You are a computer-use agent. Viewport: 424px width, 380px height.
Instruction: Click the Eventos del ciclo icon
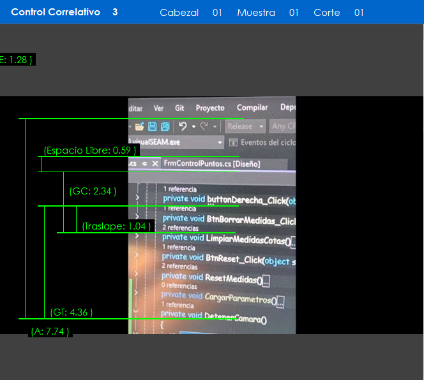click(232, 143)
